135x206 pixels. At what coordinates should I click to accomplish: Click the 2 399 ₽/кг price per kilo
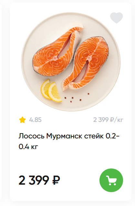(x=108, y=120)
